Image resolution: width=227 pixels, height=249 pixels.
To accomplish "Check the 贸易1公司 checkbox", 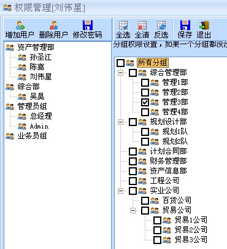I will coord(157,220).
